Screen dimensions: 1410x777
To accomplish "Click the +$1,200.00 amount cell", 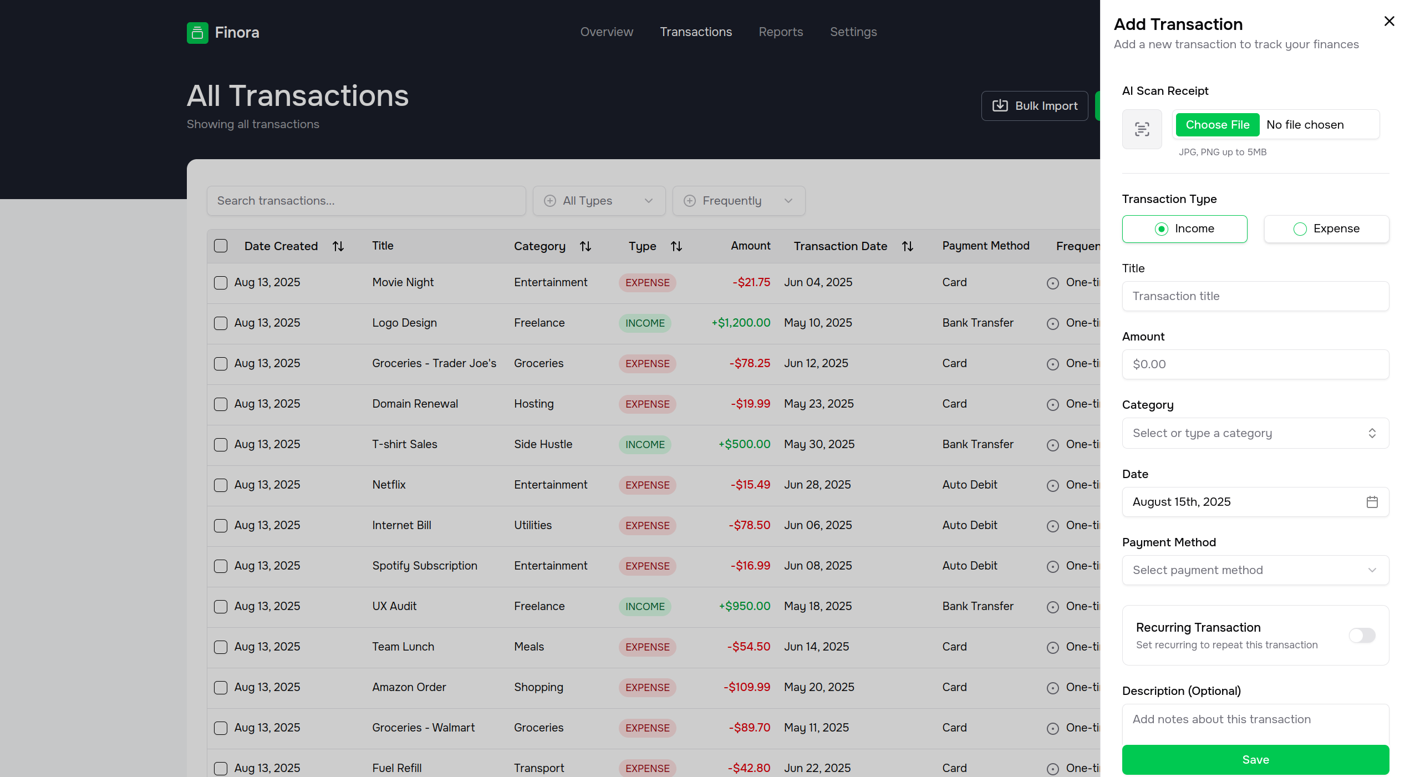I will 741,323.
